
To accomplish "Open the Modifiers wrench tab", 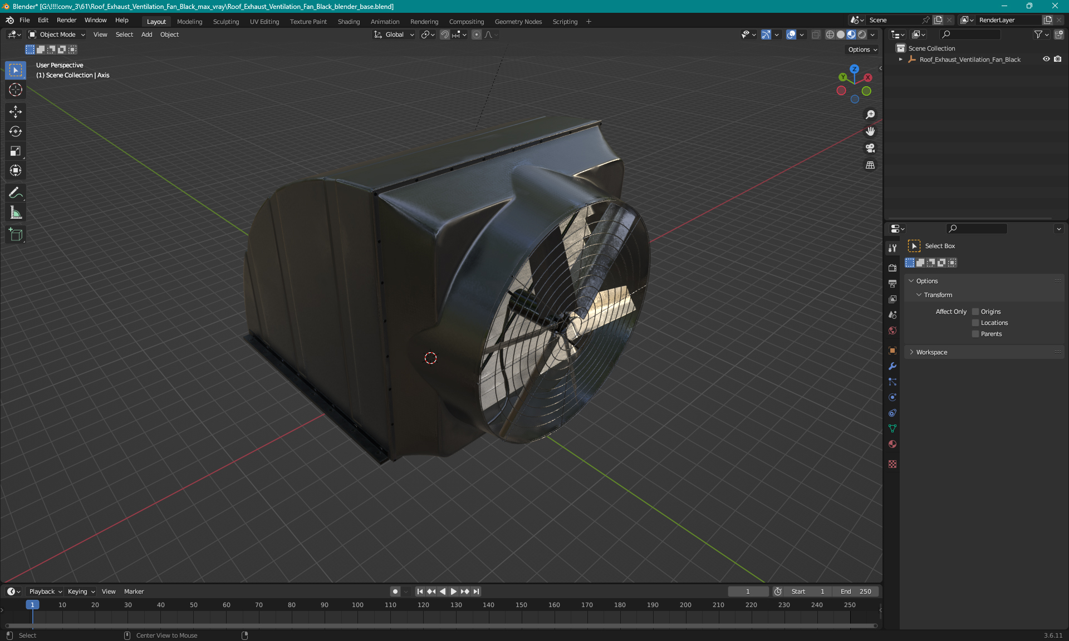I will tap(893, 366).
